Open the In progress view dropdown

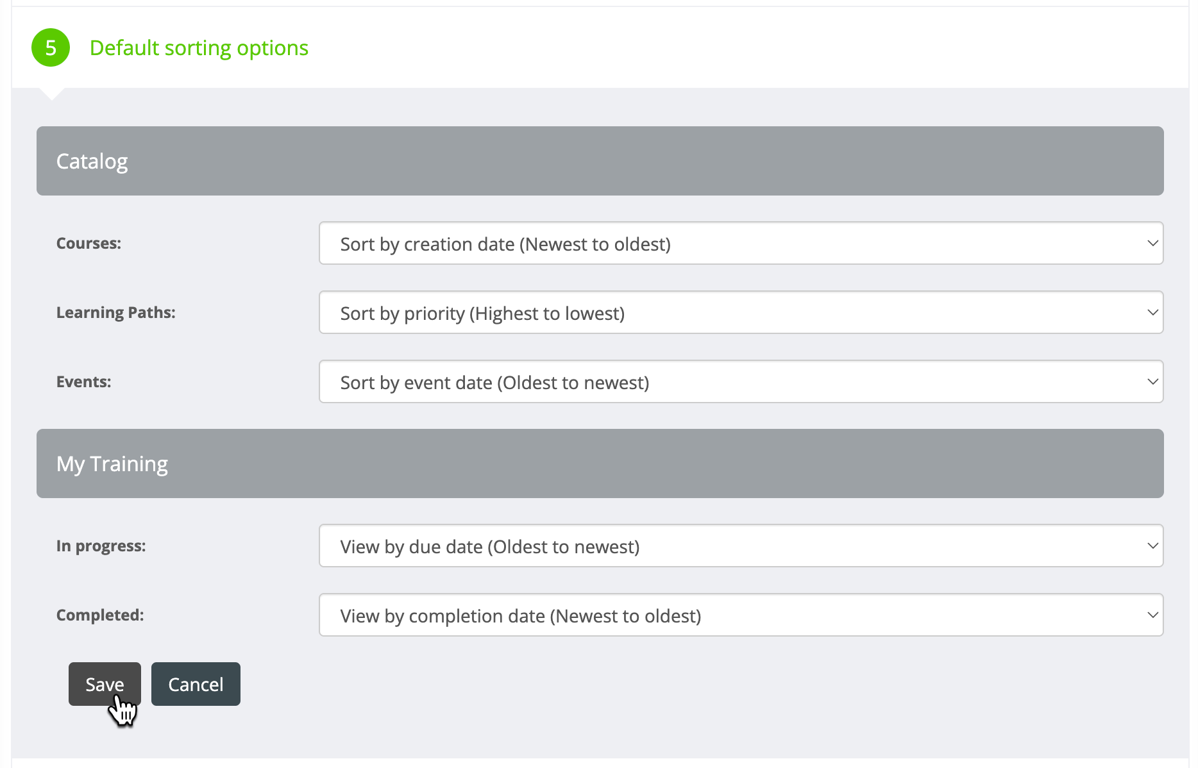(x=741, y=546)
